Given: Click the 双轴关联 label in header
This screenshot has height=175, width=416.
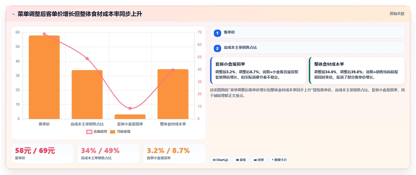Looking at the screenshot, I should click(x=397, y=14).
